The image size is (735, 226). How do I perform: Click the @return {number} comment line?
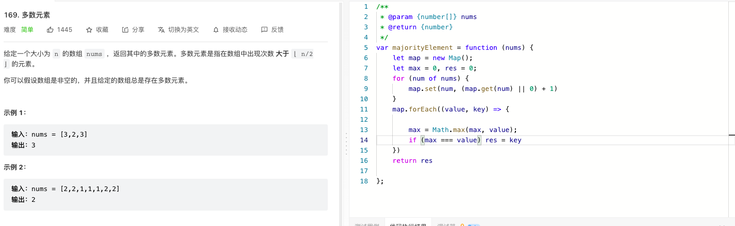click(x=416, y=27)
